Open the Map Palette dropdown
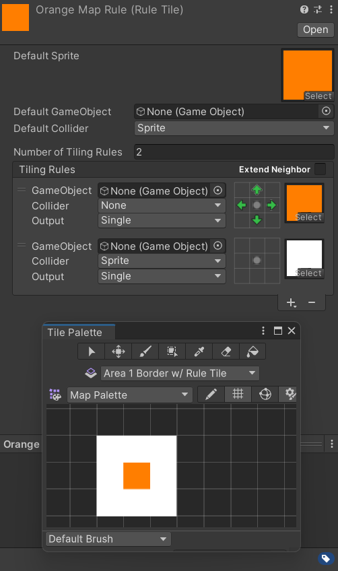This screenshot has width=338, height=571. pos(130,395)
